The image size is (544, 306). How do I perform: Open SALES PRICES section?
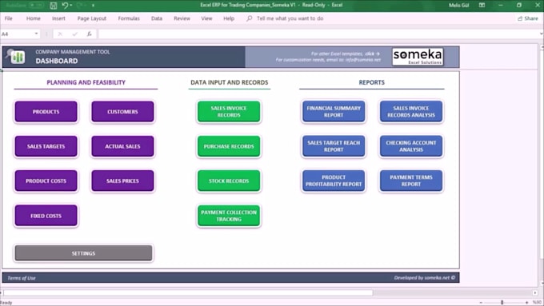(122, 181)
